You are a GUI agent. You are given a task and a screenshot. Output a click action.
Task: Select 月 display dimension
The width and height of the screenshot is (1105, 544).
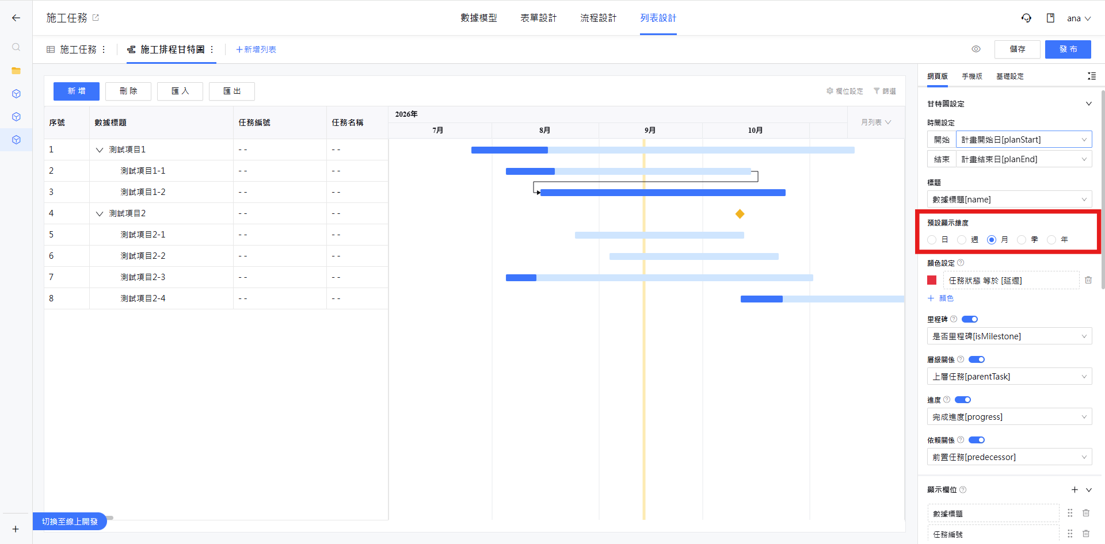click(992, 240)
